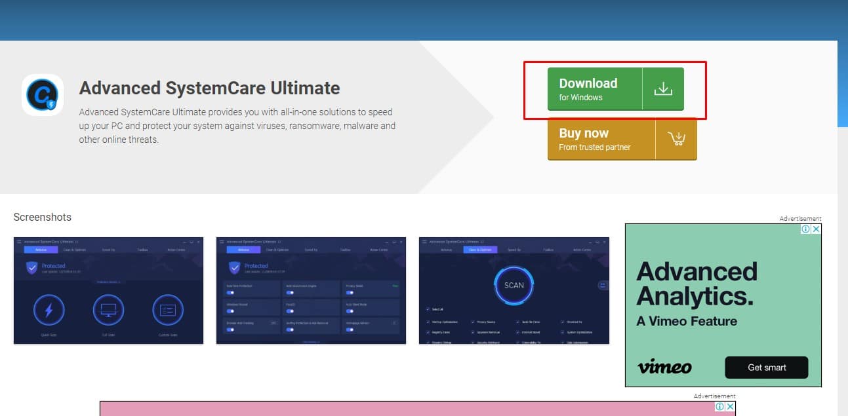Click the vimeo logo in the advertisement
This screenshot has width=848, height=416.
click(664, 367)
